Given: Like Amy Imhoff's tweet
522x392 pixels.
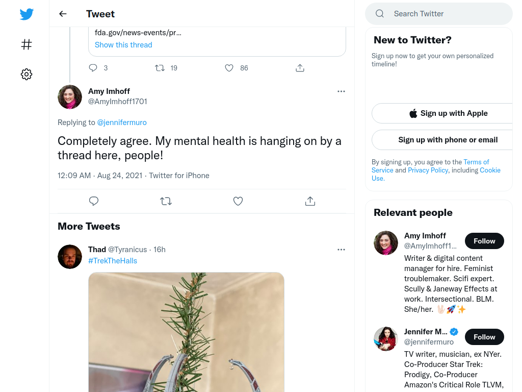Looking at the screenshot, I should 238,201.
